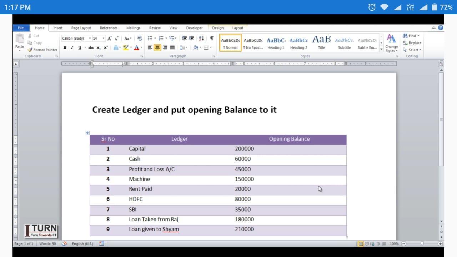457x257 pixels.
Task: Adjust the zoom slider in status bar
Action: [x=422, y=243]
